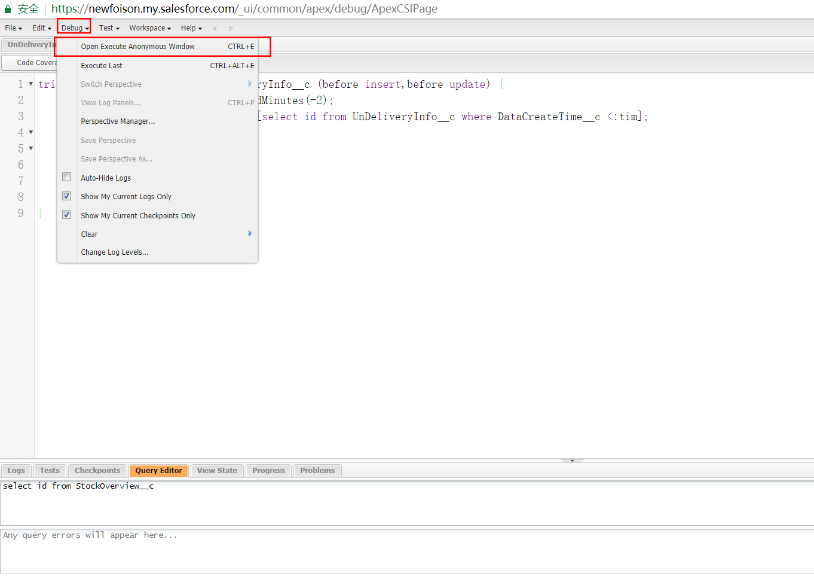
Task: Collapse the bottom panel with the arrow handle
Action: pyautogui.click(x=572, y=461)
